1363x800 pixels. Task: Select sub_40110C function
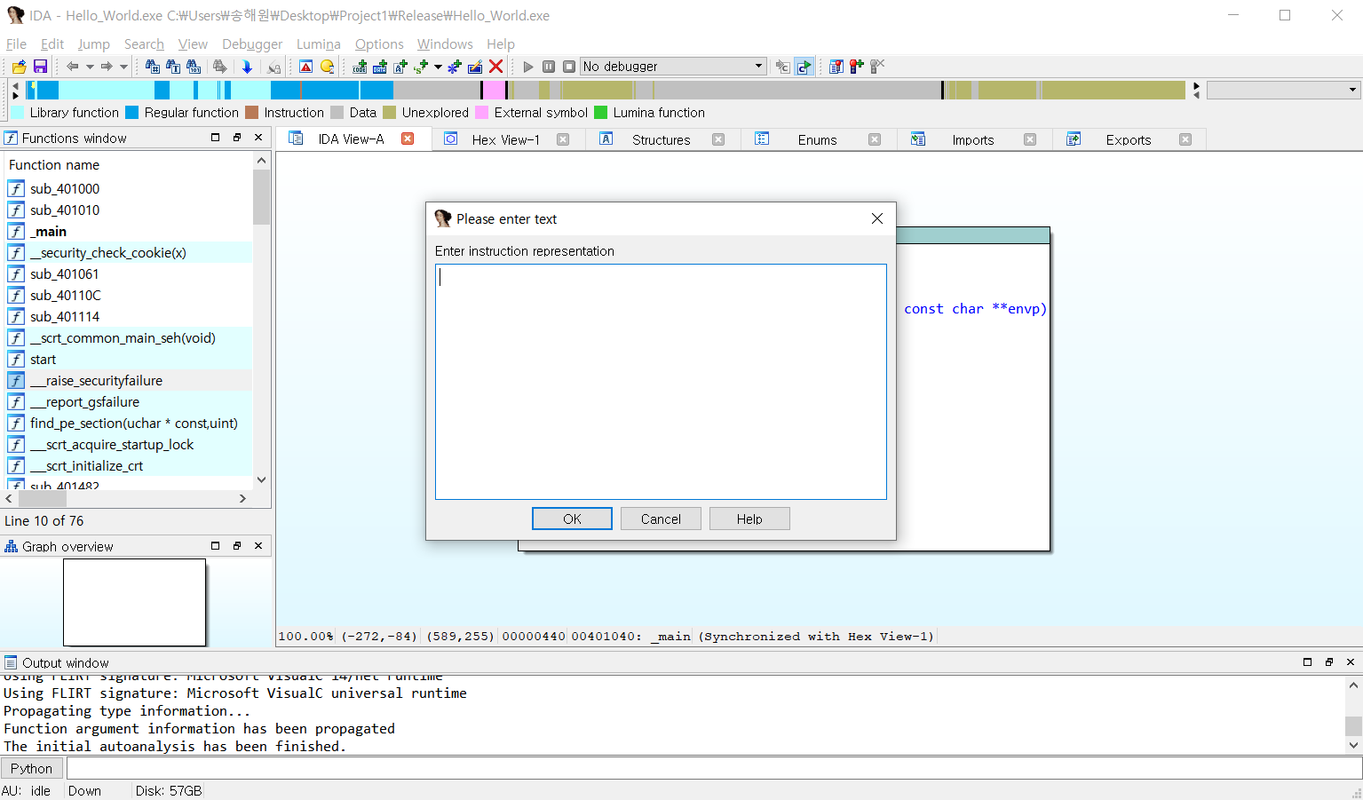[x=129, y=295]
